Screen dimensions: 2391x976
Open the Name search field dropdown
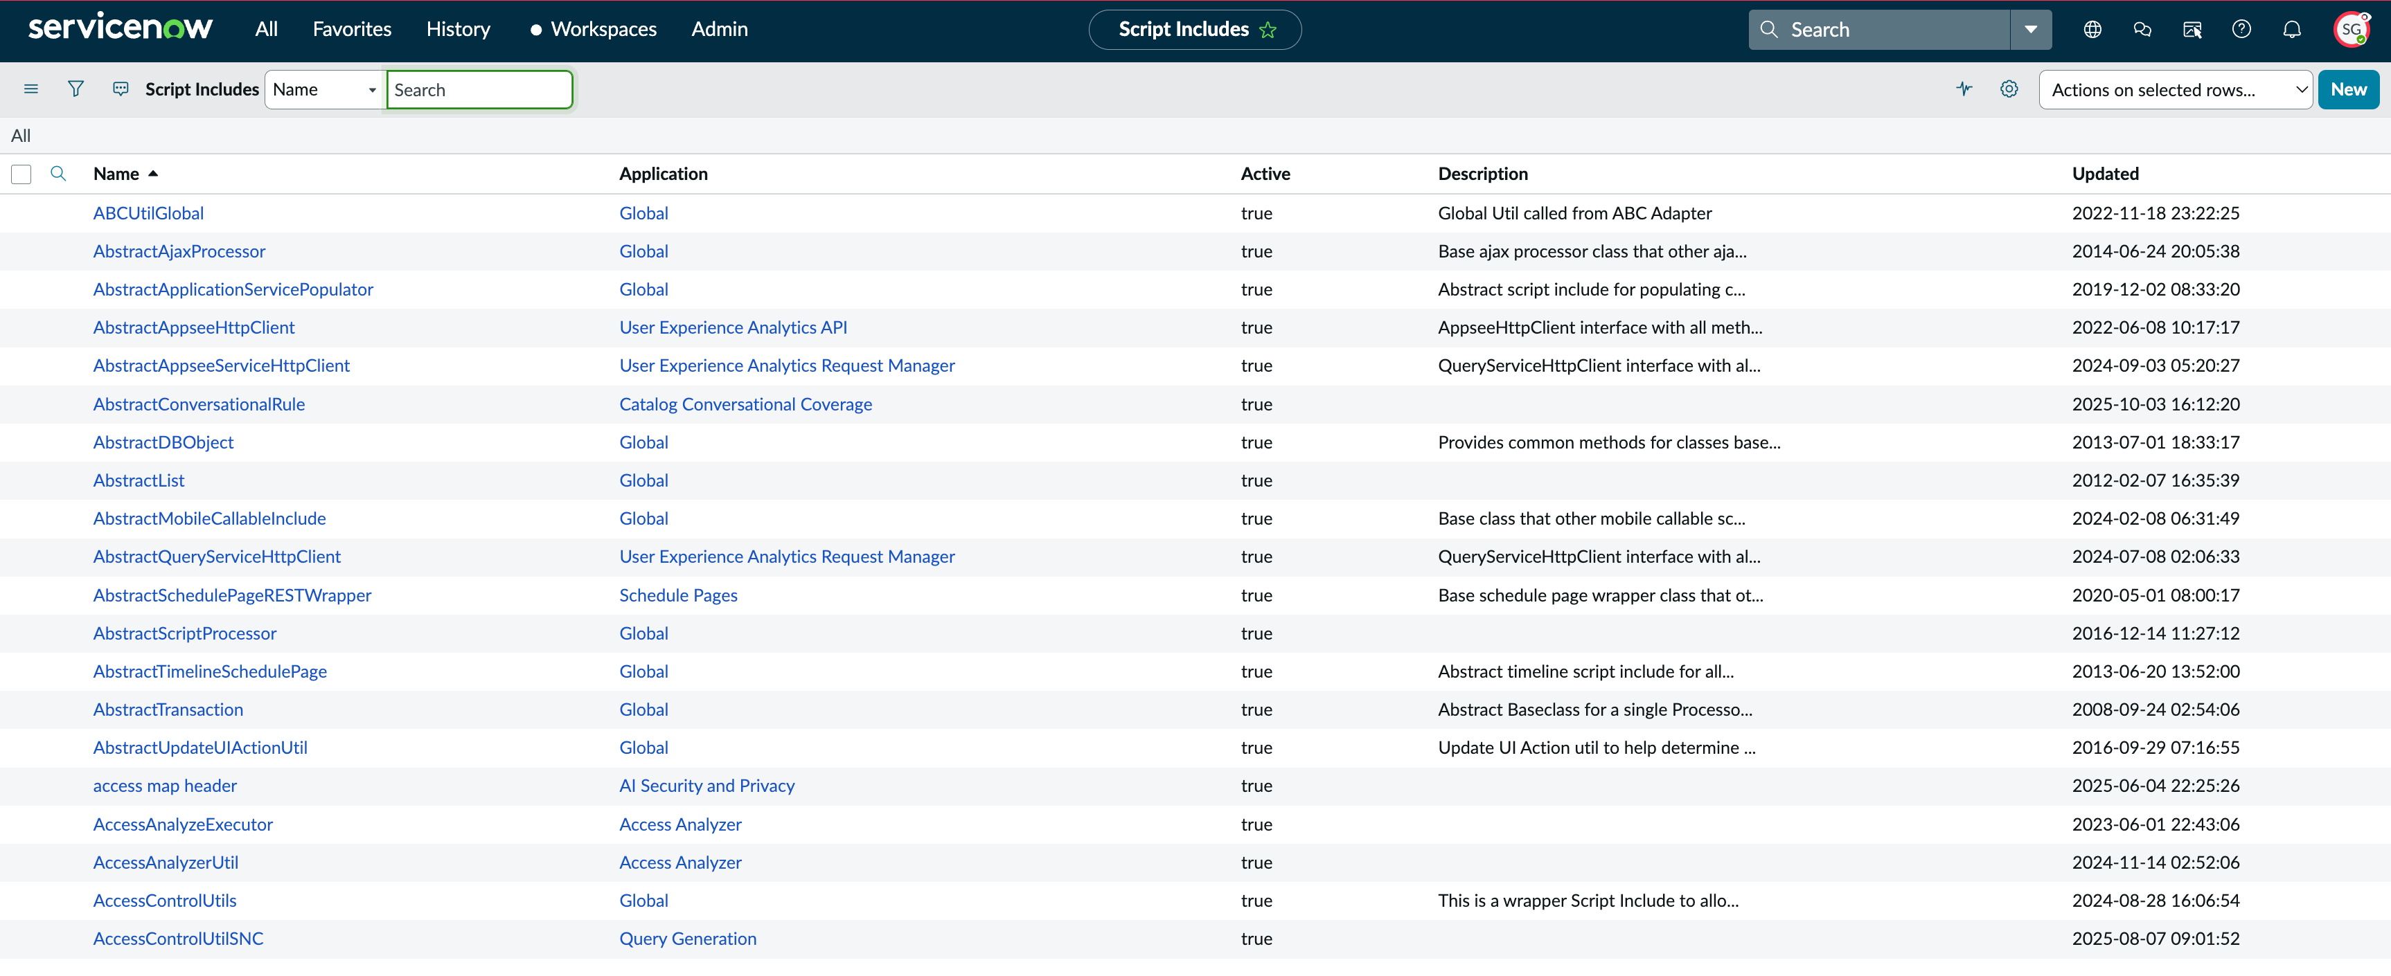pyautogui.click(x=325, y=90)
